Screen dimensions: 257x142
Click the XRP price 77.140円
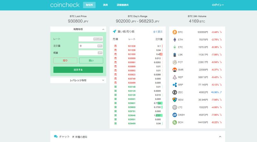[x=203, y=85]
